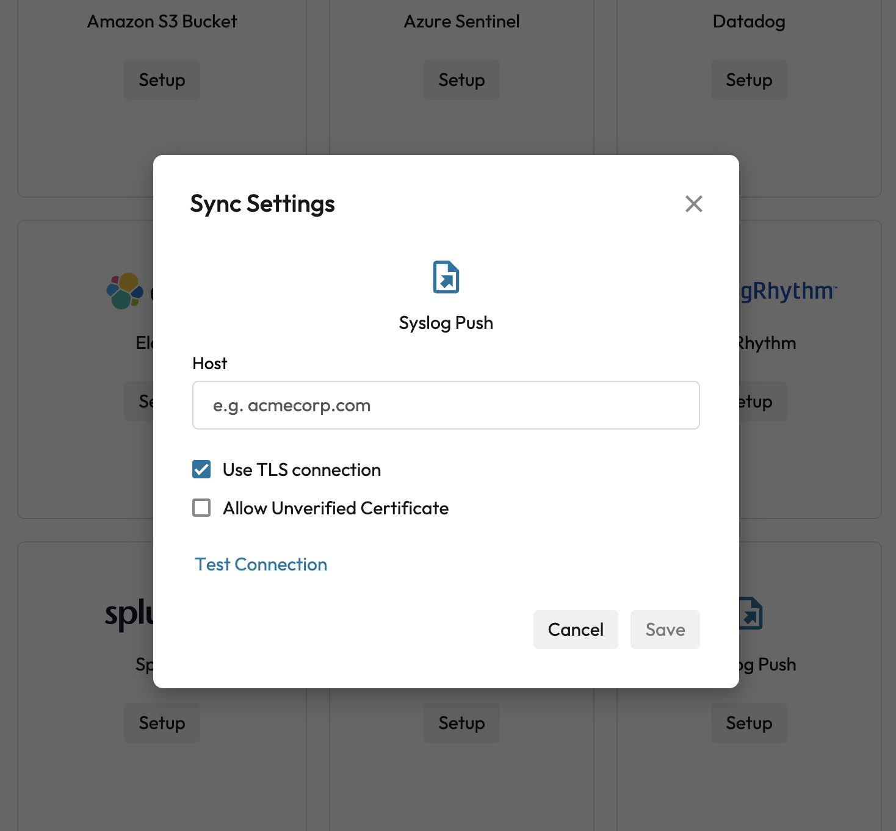Open Setup for Datadog
The width and height of the screenshot is (896, 831).
coord(749,80)
